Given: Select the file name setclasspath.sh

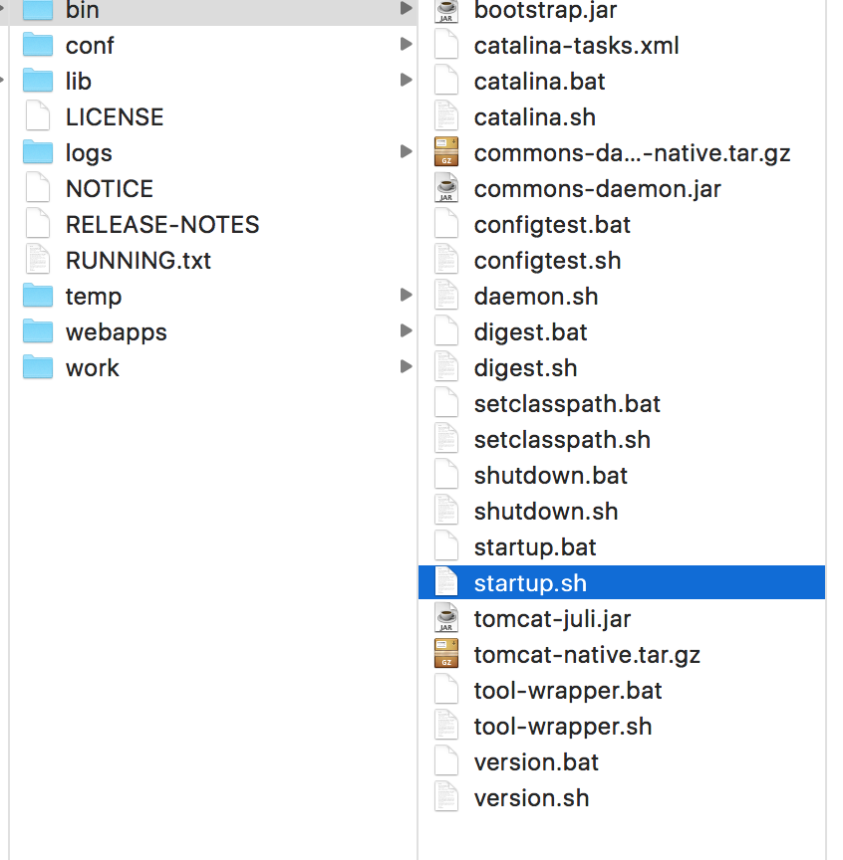Looking at the screenshot, I should [562, 440].
